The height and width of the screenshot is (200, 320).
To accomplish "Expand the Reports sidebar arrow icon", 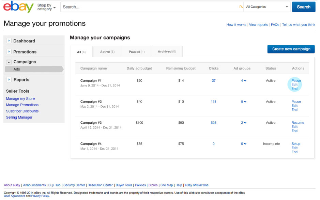I will click(x=9, y=80).
